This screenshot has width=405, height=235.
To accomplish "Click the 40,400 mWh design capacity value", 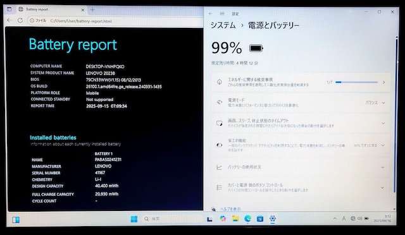I will (107, 186).
